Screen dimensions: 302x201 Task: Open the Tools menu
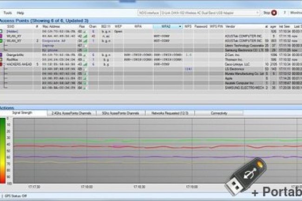pyautogui.click(x=8, y=13)
